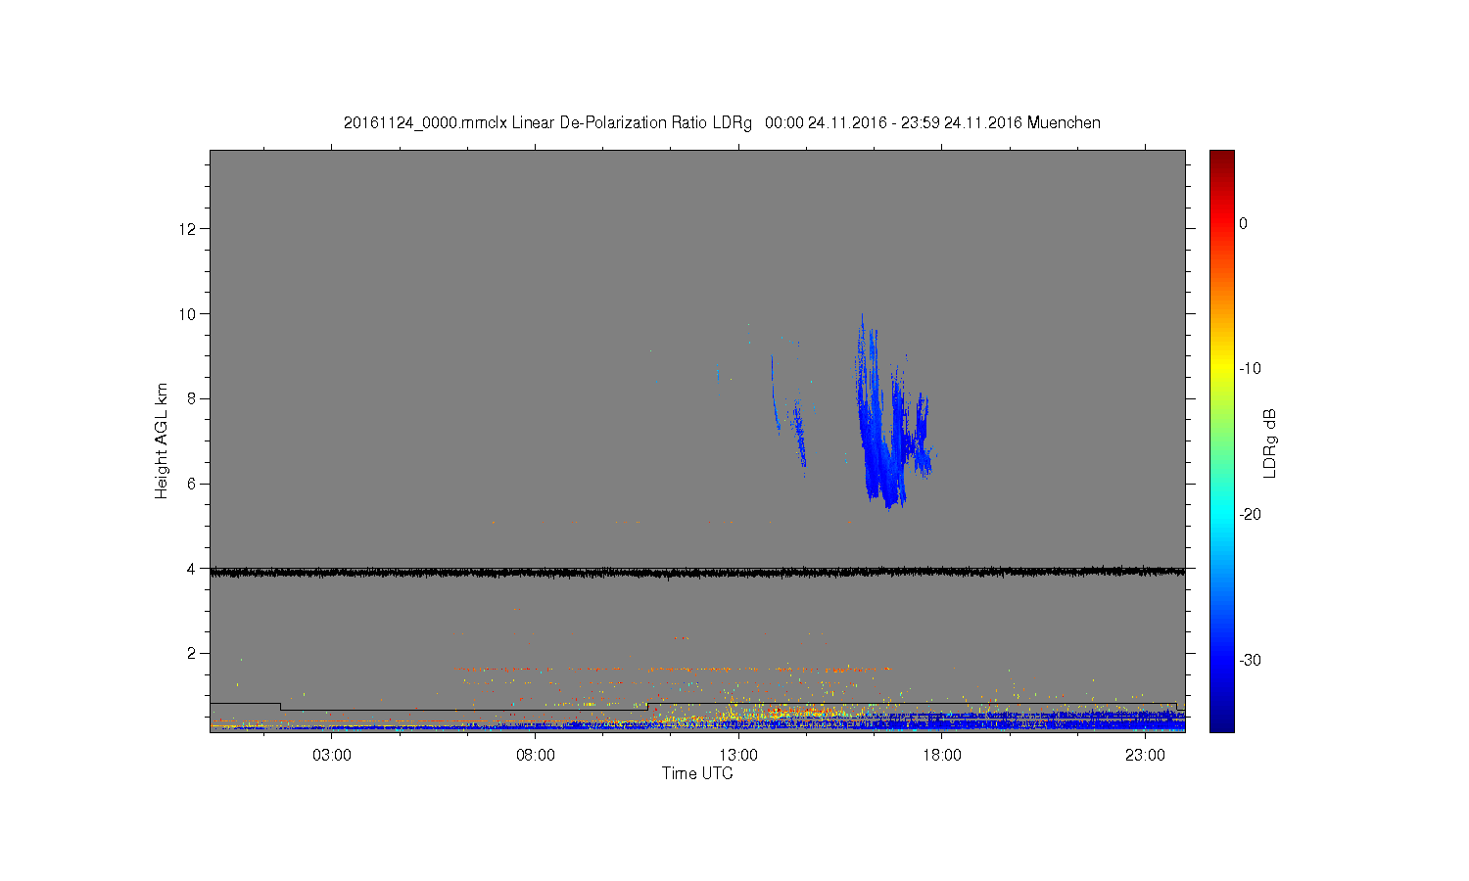Screen dimensions: 1469x881
Task: Click the 23:00 time axis tick label
Action: [x=1145, y=756]
